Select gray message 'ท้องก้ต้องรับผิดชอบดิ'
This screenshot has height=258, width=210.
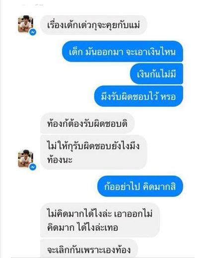(x=87, y=123)
